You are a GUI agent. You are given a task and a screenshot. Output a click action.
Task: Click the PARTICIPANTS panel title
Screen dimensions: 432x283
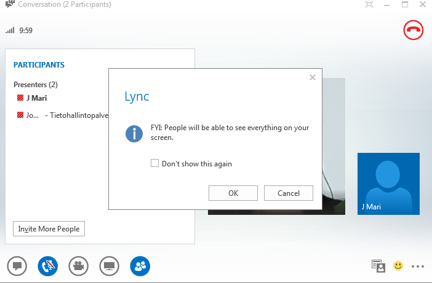point(39,65)
